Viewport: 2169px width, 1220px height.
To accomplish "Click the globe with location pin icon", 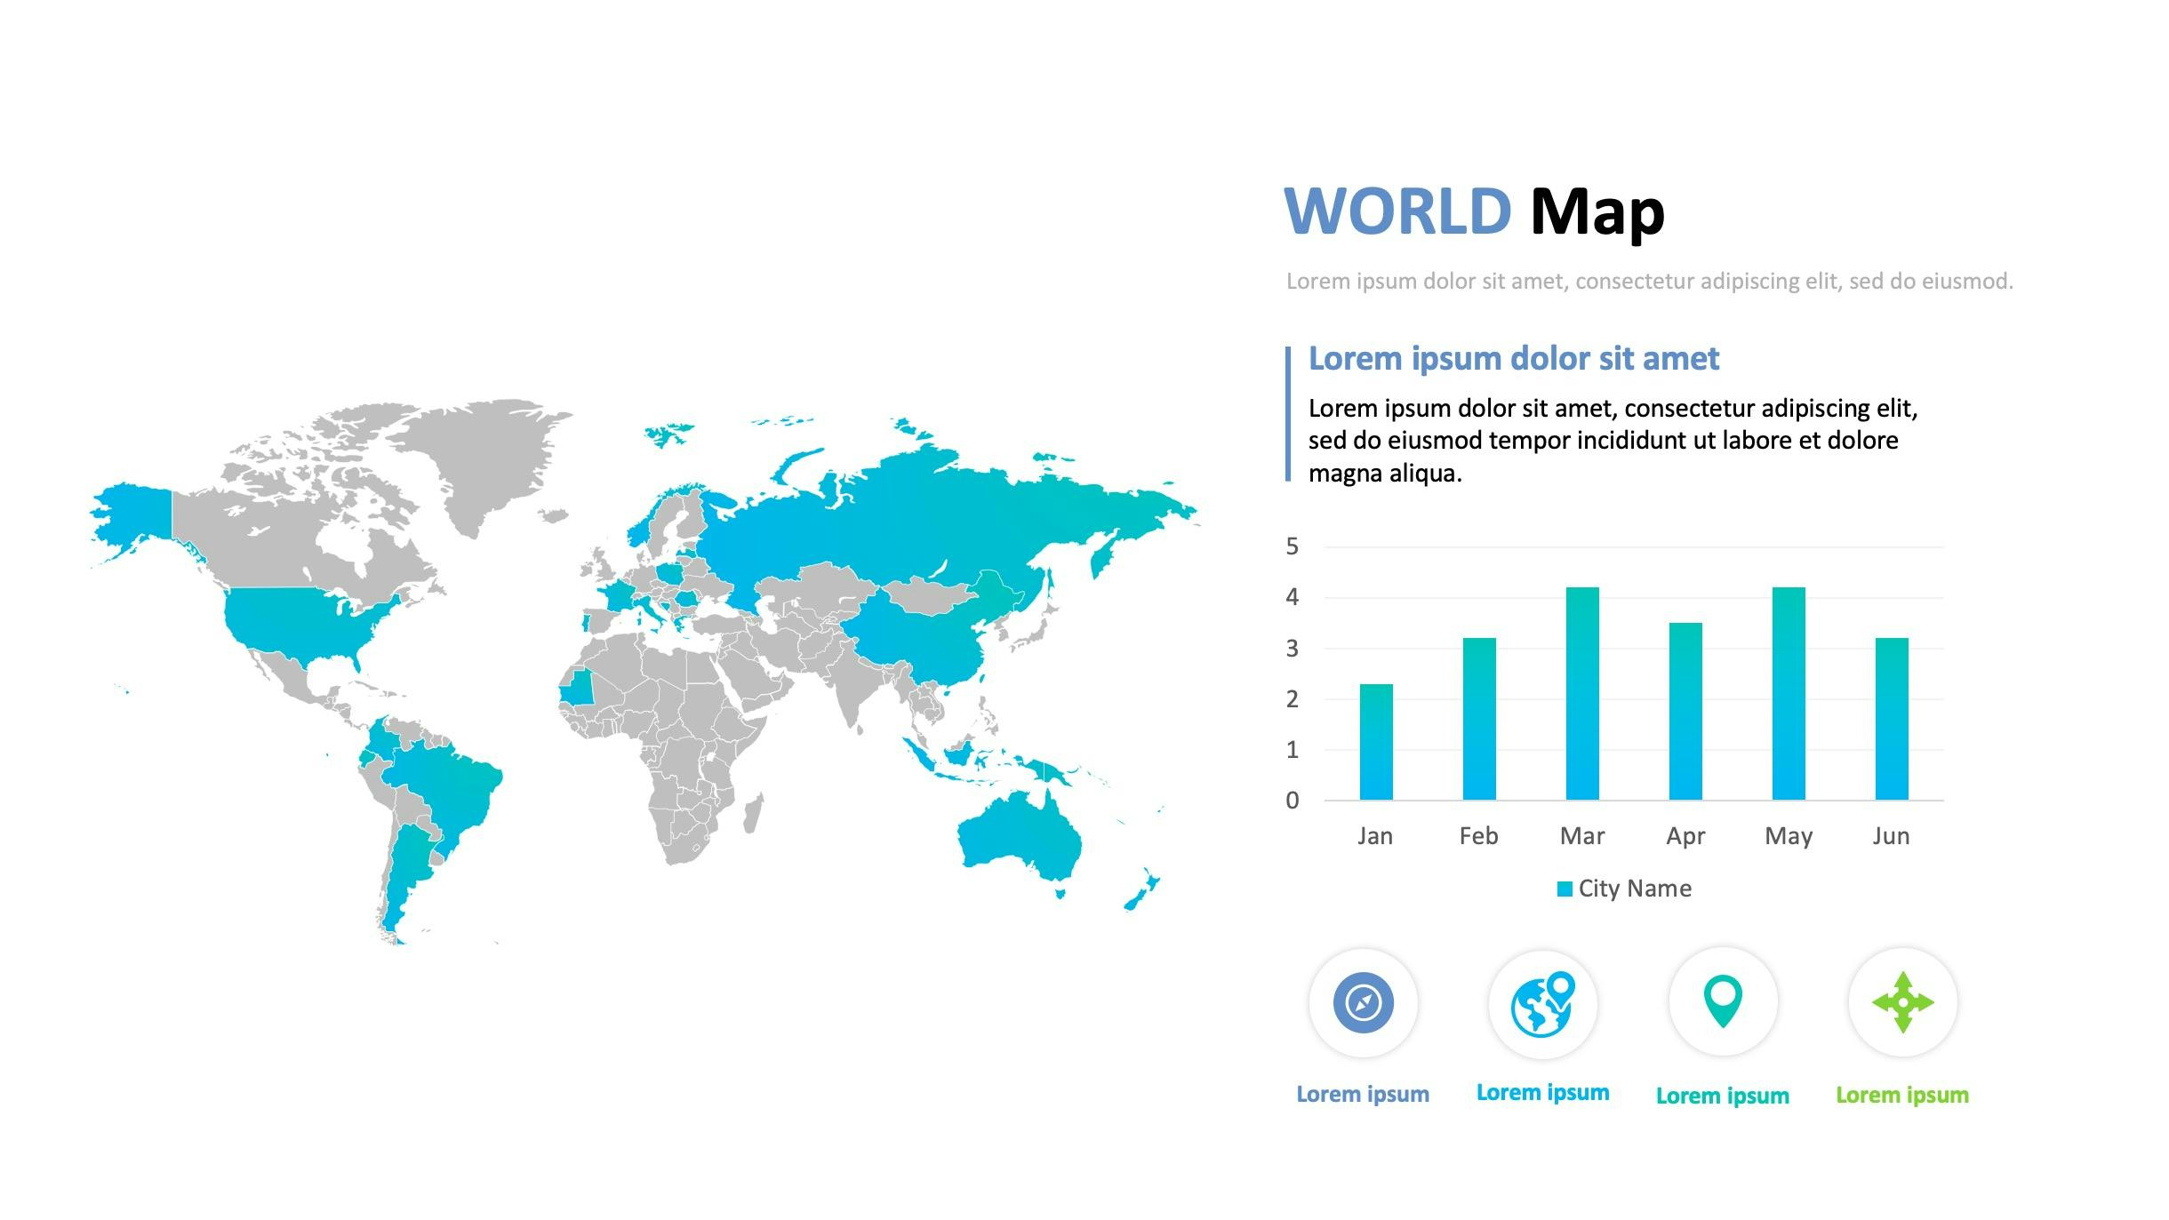I will (1542, 1004).
